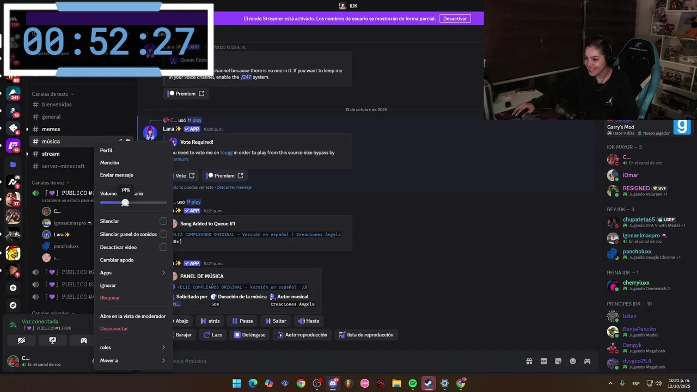697x392 pixels.
Task: Click Pausa music button
Action: click(242, 321)
